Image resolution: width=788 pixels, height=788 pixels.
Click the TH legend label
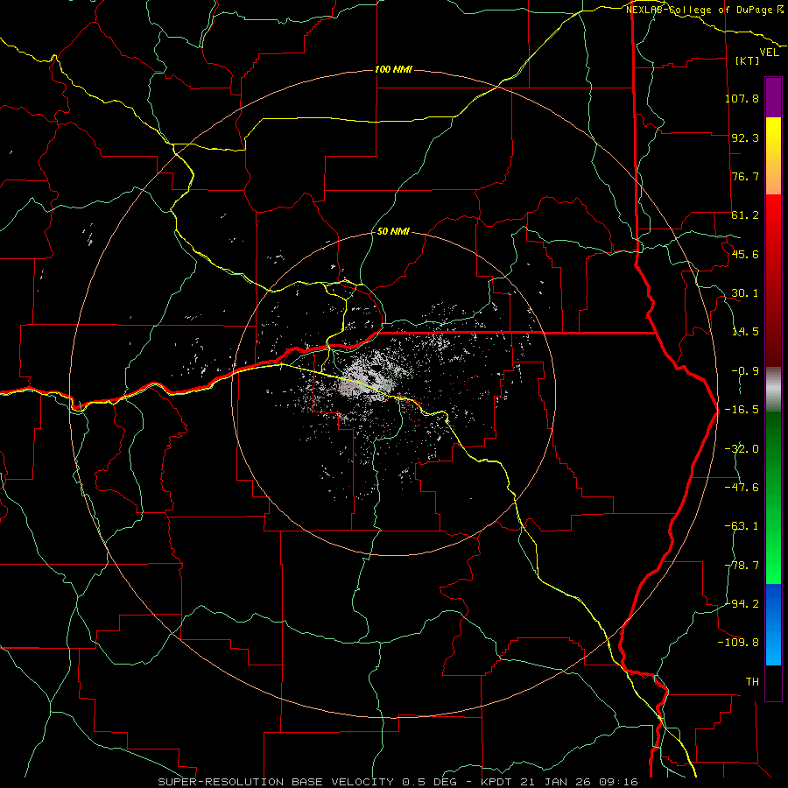pyautogui.click(x=752, y=682)
